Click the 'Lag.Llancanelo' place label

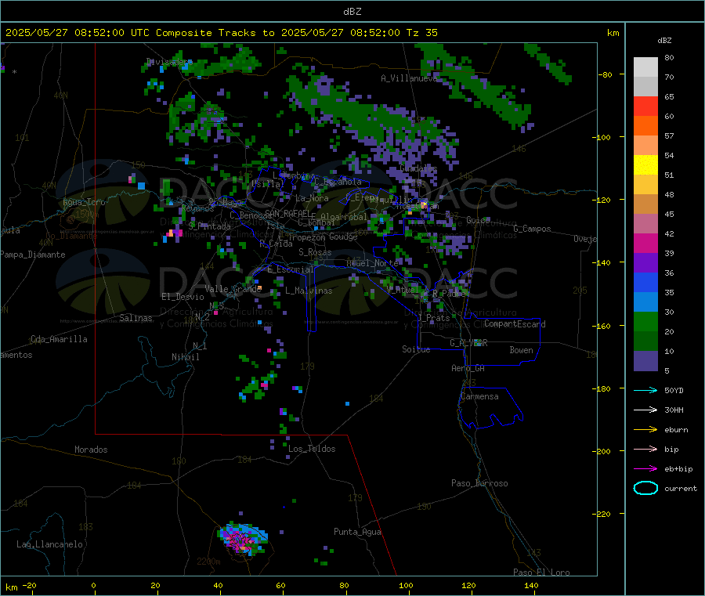coord(49,544)
